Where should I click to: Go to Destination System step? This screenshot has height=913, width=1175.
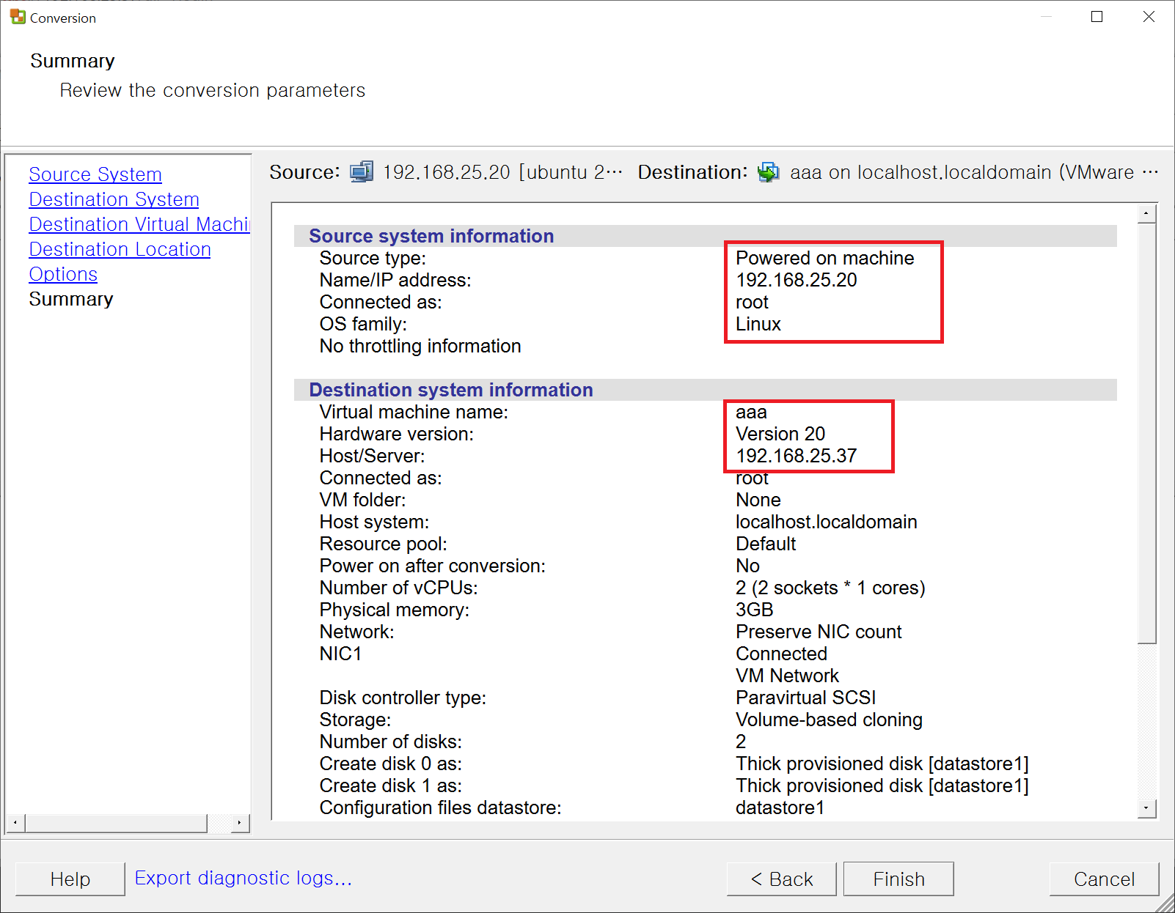(x=114, y=199)
